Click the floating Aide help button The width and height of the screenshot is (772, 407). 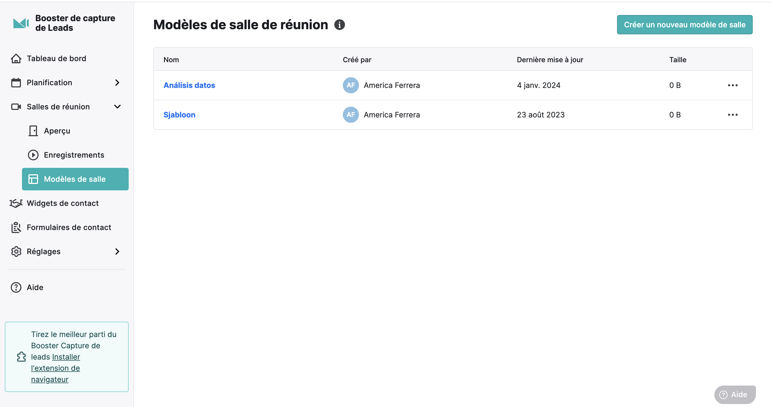(x=734, y=394)
